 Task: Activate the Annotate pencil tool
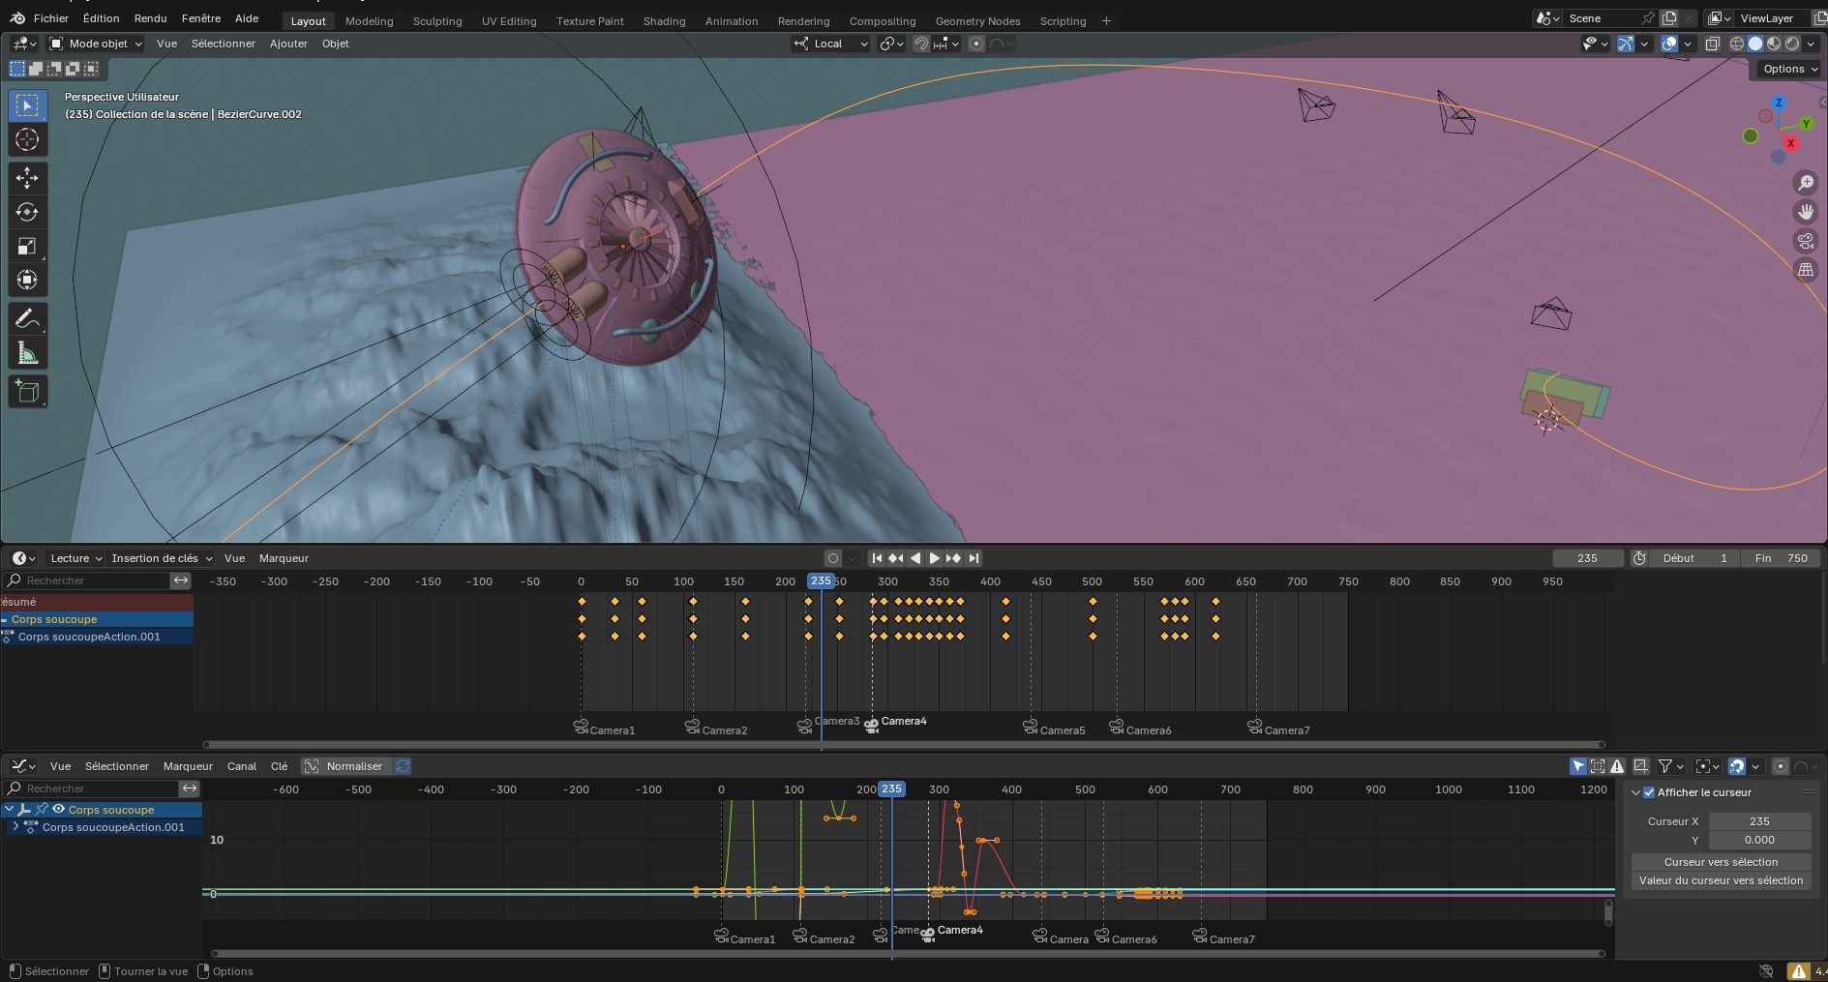coord(27,318)
